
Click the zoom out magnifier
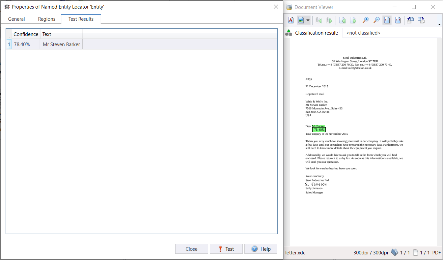click(x=376, y=20)
